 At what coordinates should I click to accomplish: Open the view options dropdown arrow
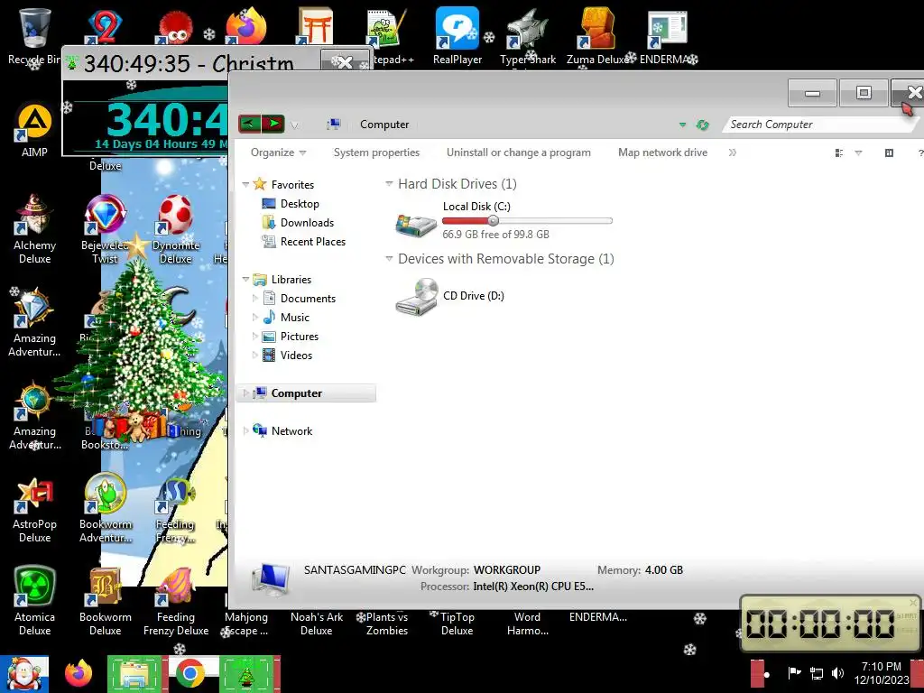pyautogui.click(x=858, y=152)
